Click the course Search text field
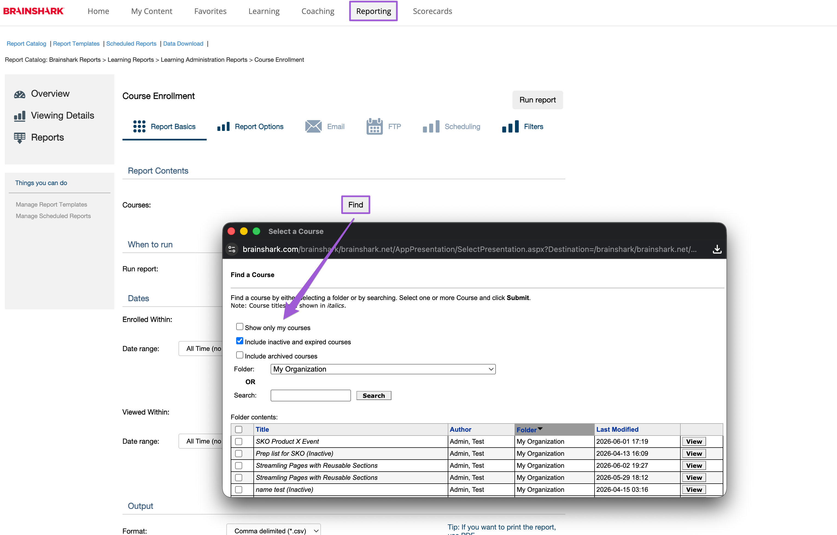 [x=311, y=395]
